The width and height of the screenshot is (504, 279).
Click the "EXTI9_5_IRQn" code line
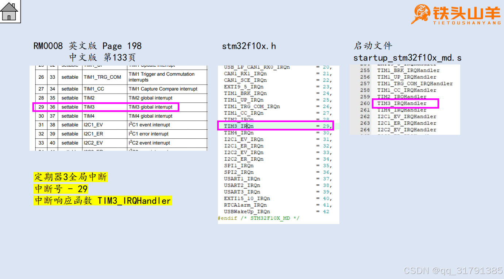tap(278, 87)
